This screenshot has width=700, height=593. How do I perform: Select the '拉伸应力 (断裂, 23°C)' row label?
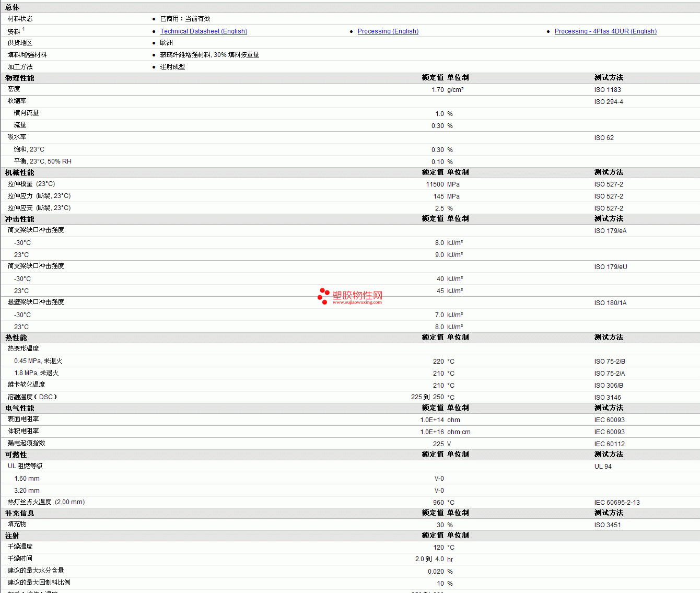[39, 196]
